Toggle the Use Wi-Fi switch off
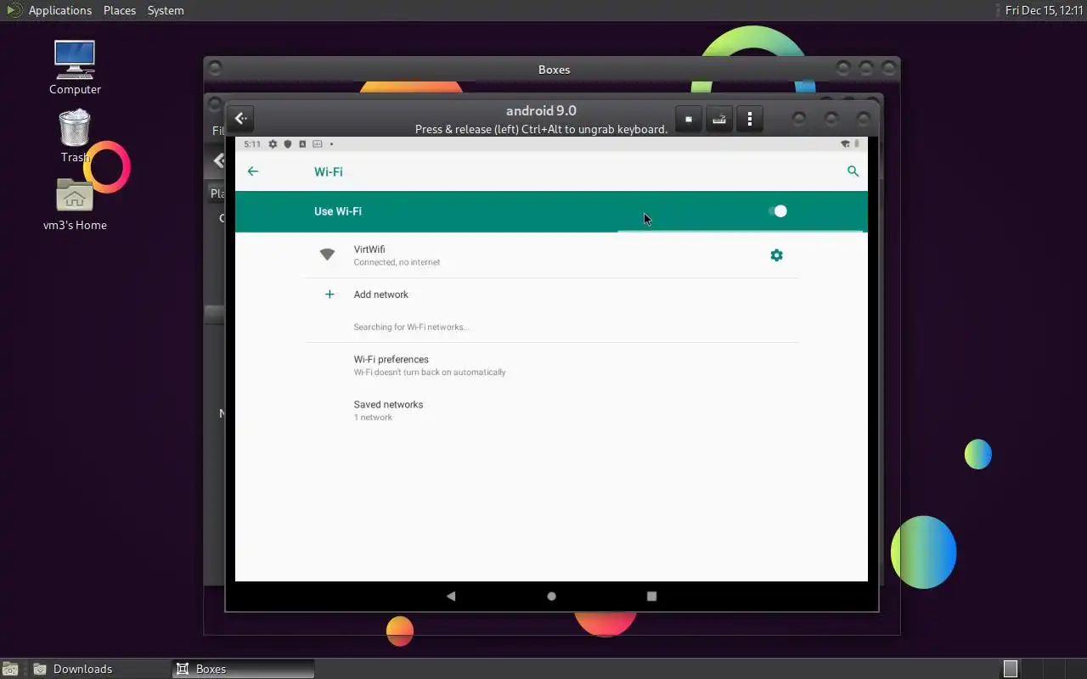 pos(777,211)
